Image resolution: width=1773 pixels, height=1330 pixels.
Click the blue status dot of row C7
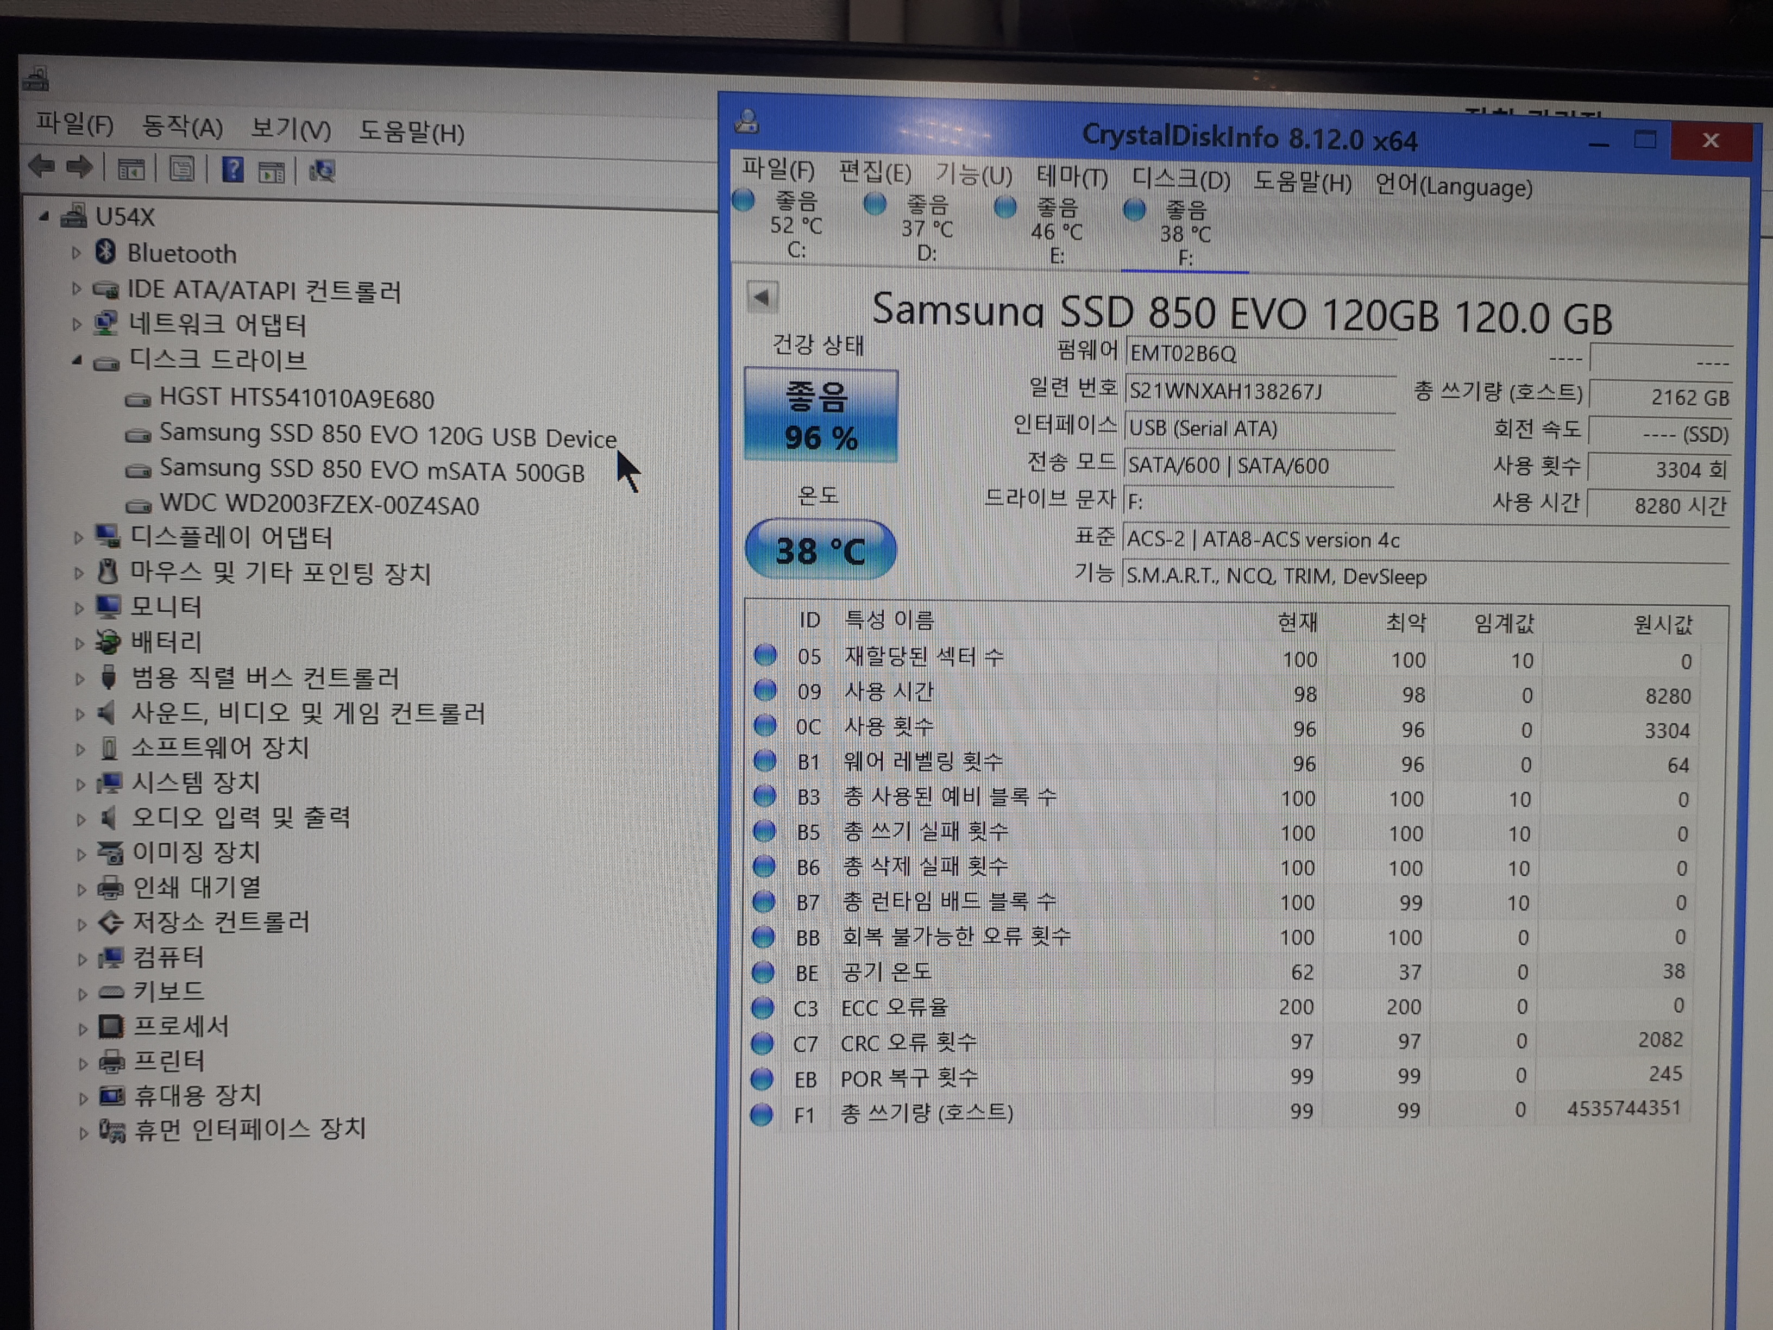762,1043
